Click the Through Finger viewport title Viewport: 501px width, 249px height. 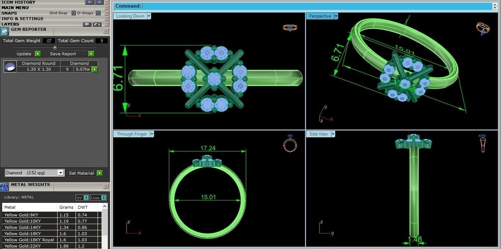click(132, 134)
